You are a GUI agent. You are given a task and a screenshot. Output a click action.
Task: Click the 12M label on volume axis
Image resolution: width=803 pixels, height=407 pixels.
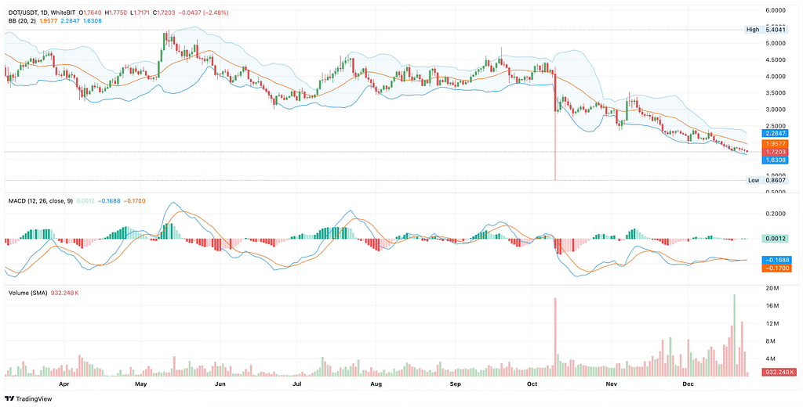pyautogui.click(x=772, y=324)
